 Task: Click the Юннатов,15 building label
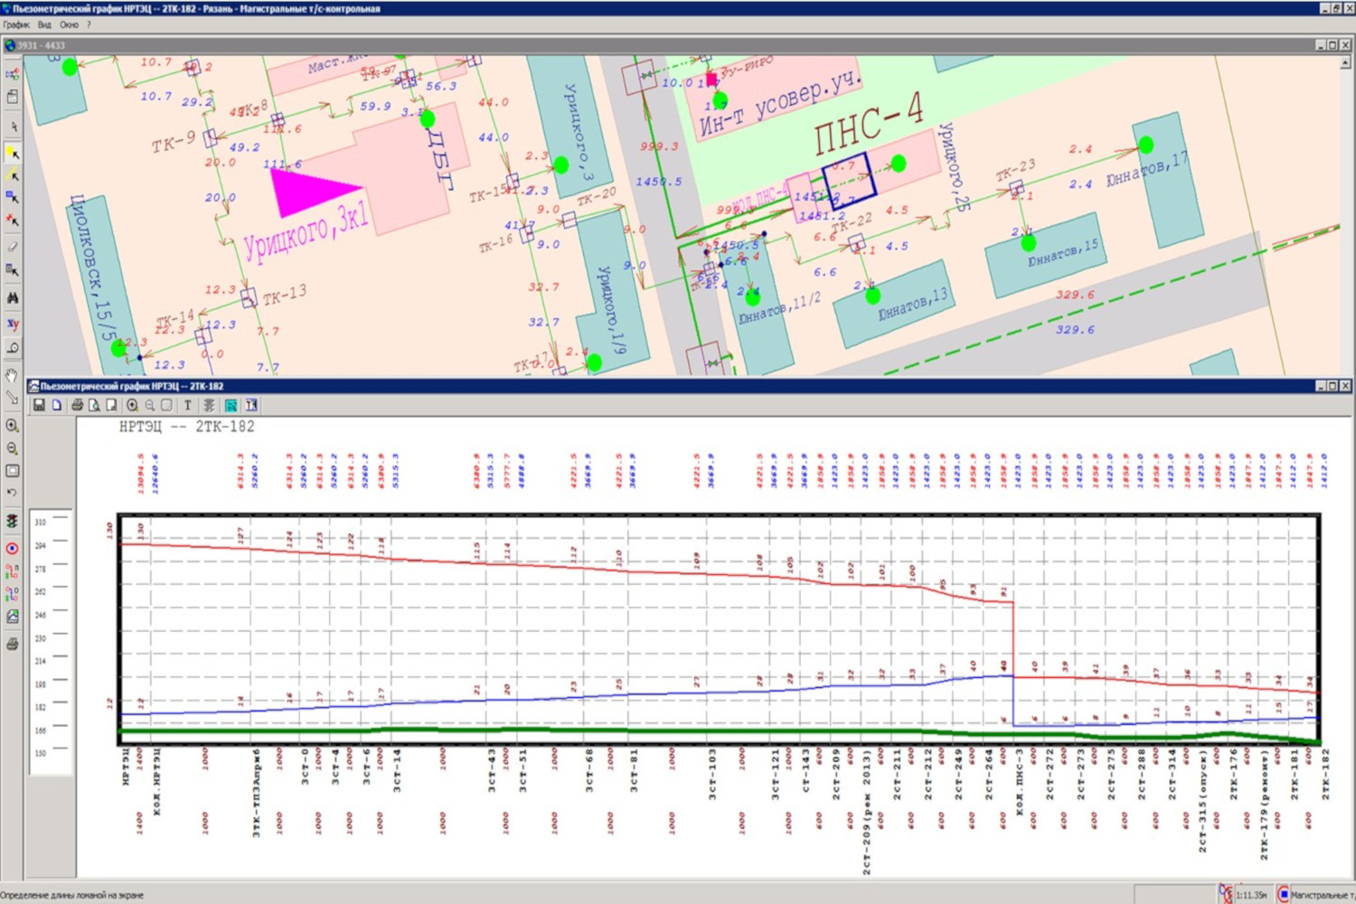pyautogui.click(x=1063, y=252)
